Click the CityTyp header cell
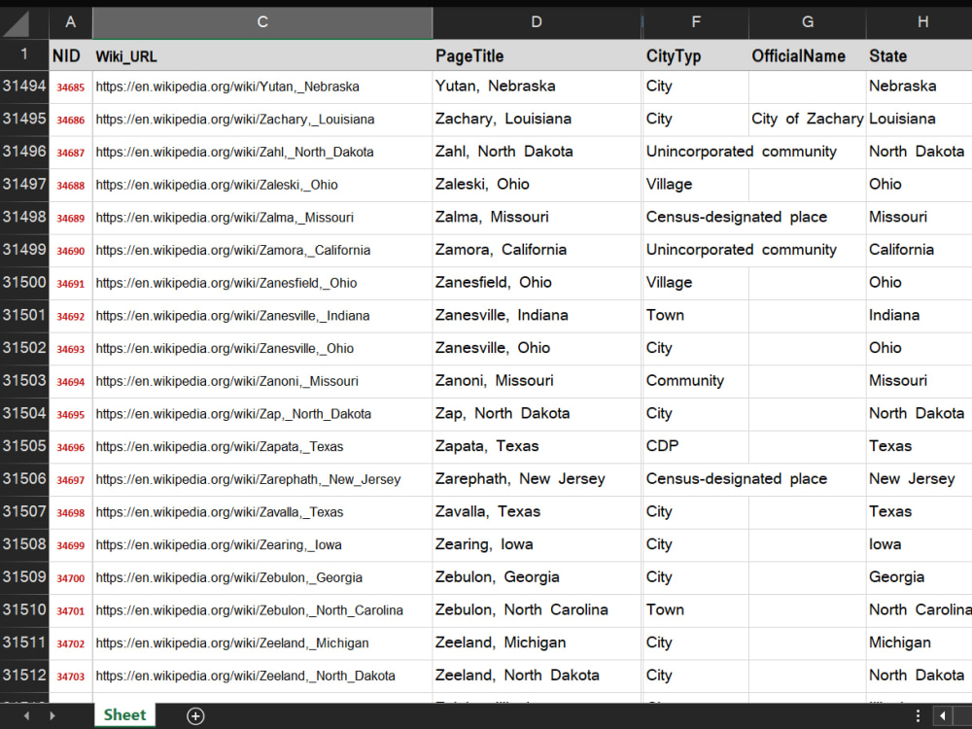 [696, 55]
